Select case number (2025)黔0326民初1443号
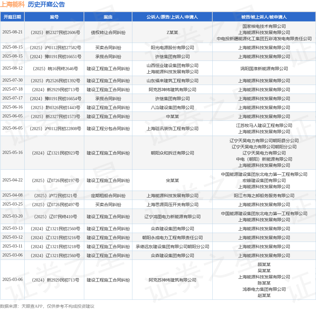Image resolution: width=316 pixels, height=309 pixels. click(54, 108)
